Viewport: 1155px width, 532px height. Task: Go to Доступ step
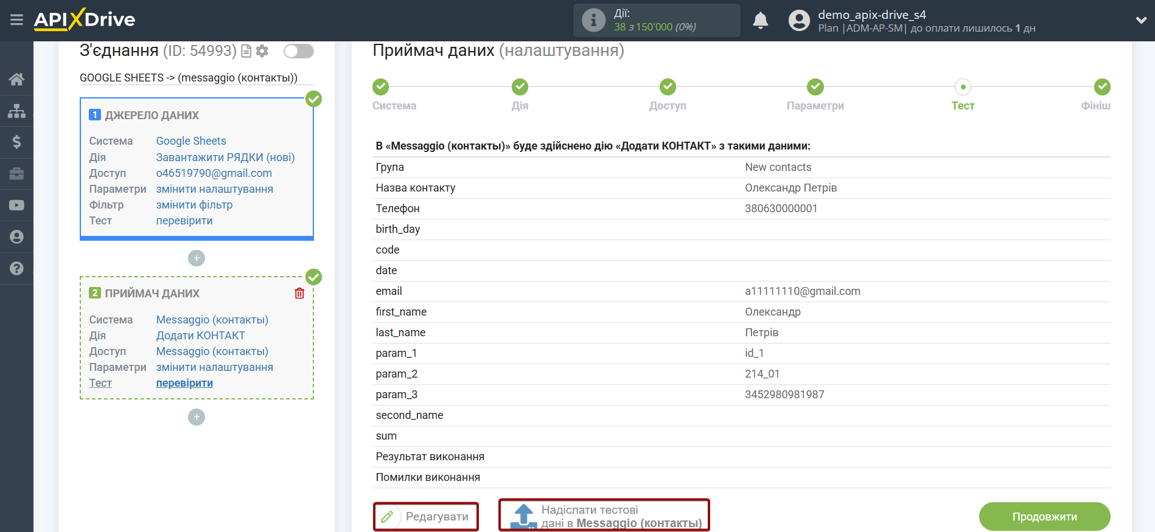668,87
